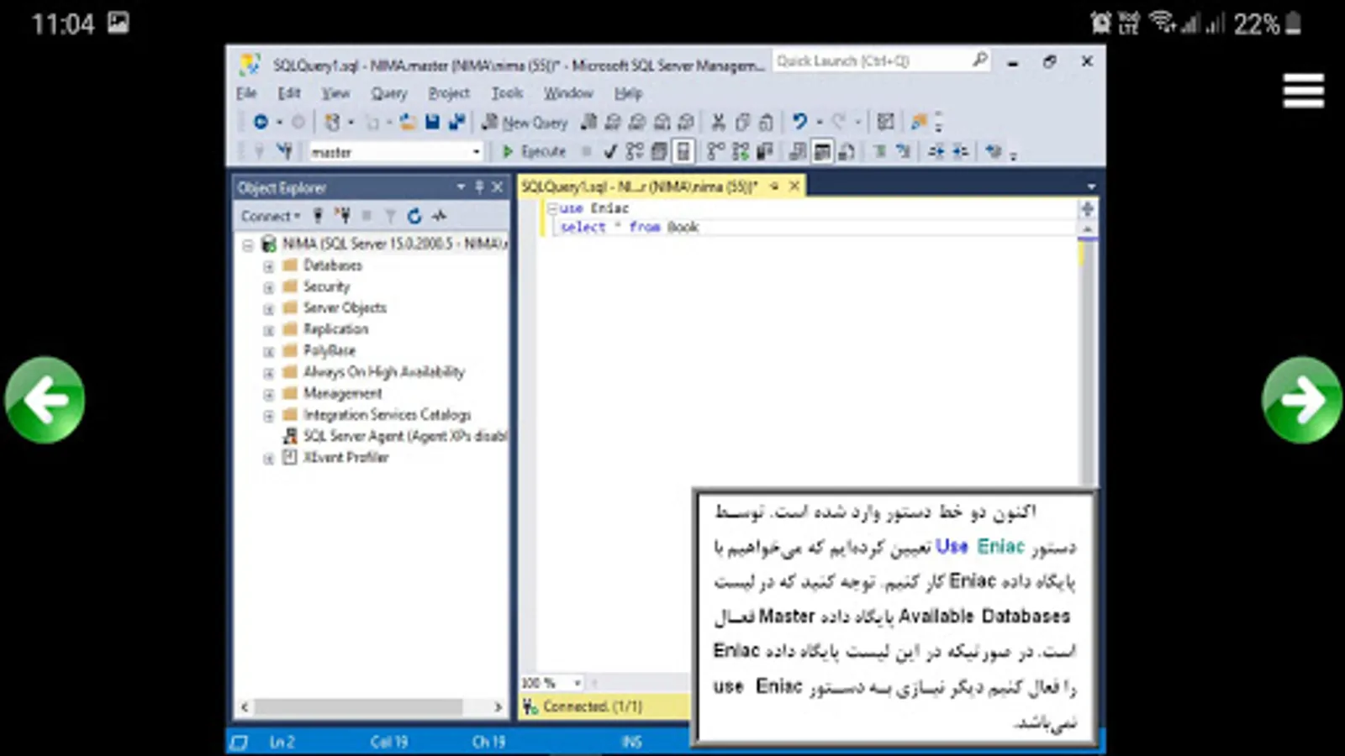Image resolution: width=1345 pixels, height=756 pixels.
Task: Click the Database Engine Query icon
Action: pos(588,122)
